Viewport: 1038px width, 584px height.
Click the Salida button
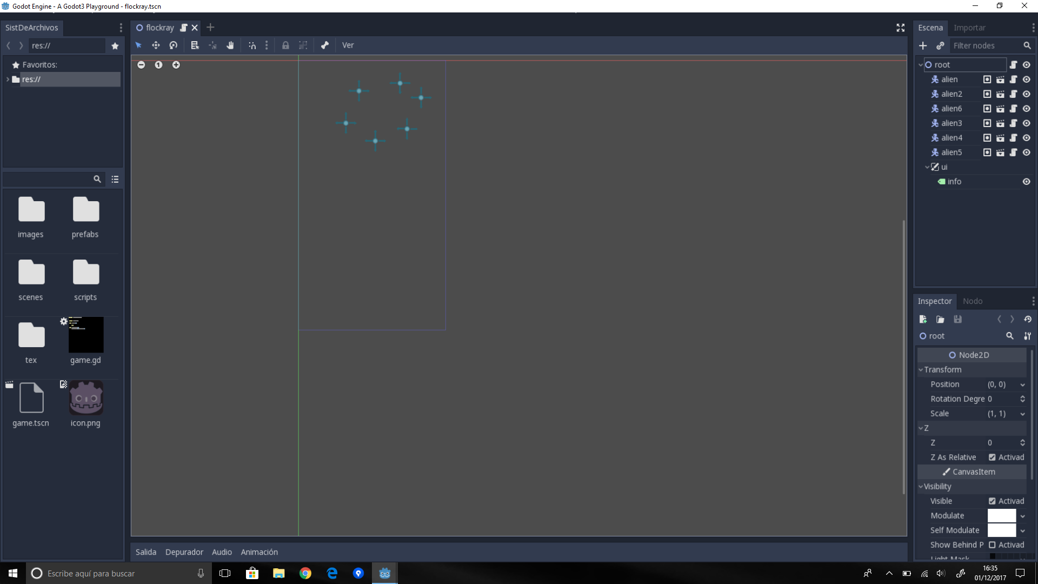click(145, 552)
